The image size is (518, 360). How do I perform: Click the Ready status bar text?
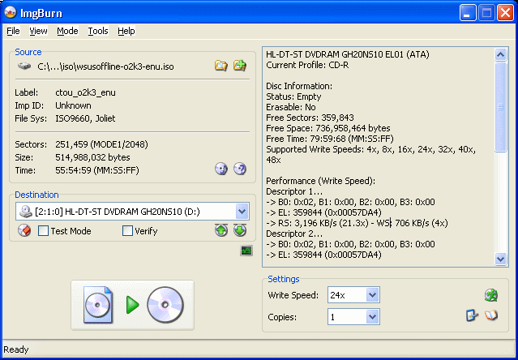coord(16,349)
